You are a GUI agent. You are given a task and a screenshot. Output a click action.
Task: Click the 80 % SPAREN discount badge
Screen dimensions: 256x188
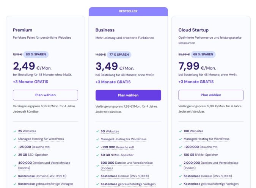(36, 55)
